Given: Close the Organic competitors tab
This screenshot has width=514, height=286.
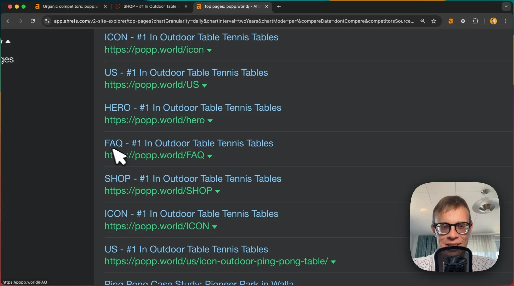Looking at the screenshot, I should [105, 6].
